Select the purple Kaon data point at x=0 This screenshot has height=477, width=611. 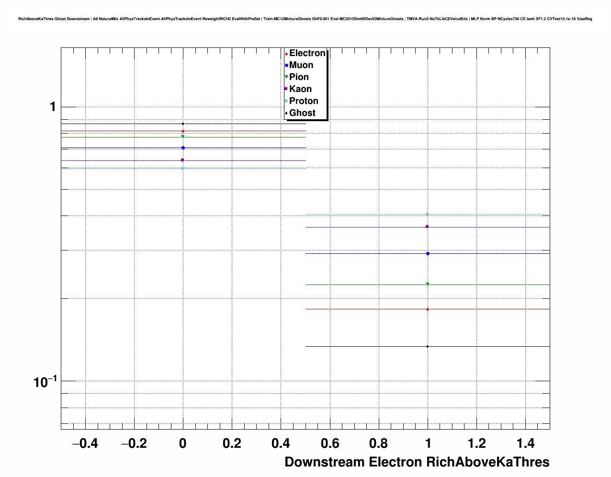[x=183, y=160]
